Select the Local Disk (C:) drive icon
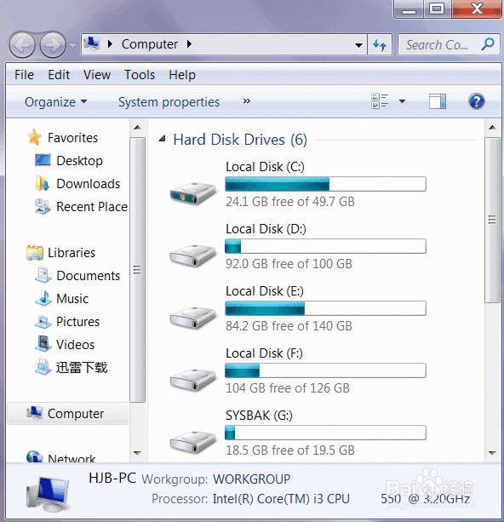504x522 pixels. pos(192,192)
